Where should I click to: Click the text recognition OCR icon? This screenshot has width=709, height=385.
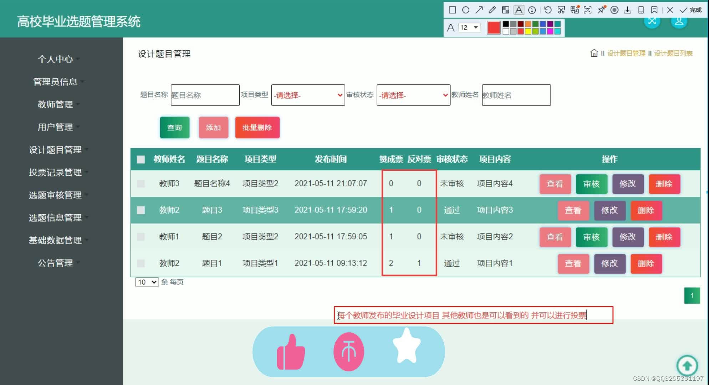tap(588, 10)
